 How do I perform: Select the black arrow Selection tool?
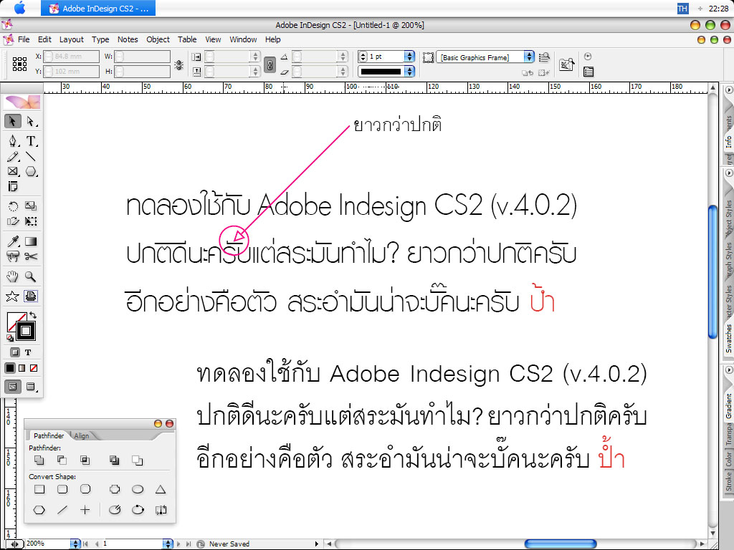coord(13,121)
